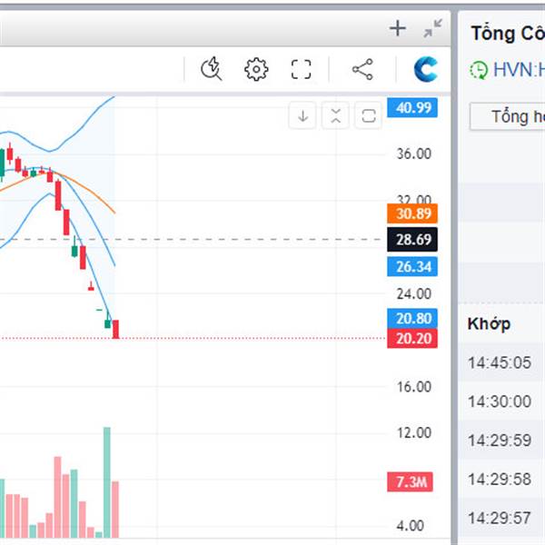This screenshot has width=545, height=545.
Task: Toggle maximize pane square button
Action: 369,115
